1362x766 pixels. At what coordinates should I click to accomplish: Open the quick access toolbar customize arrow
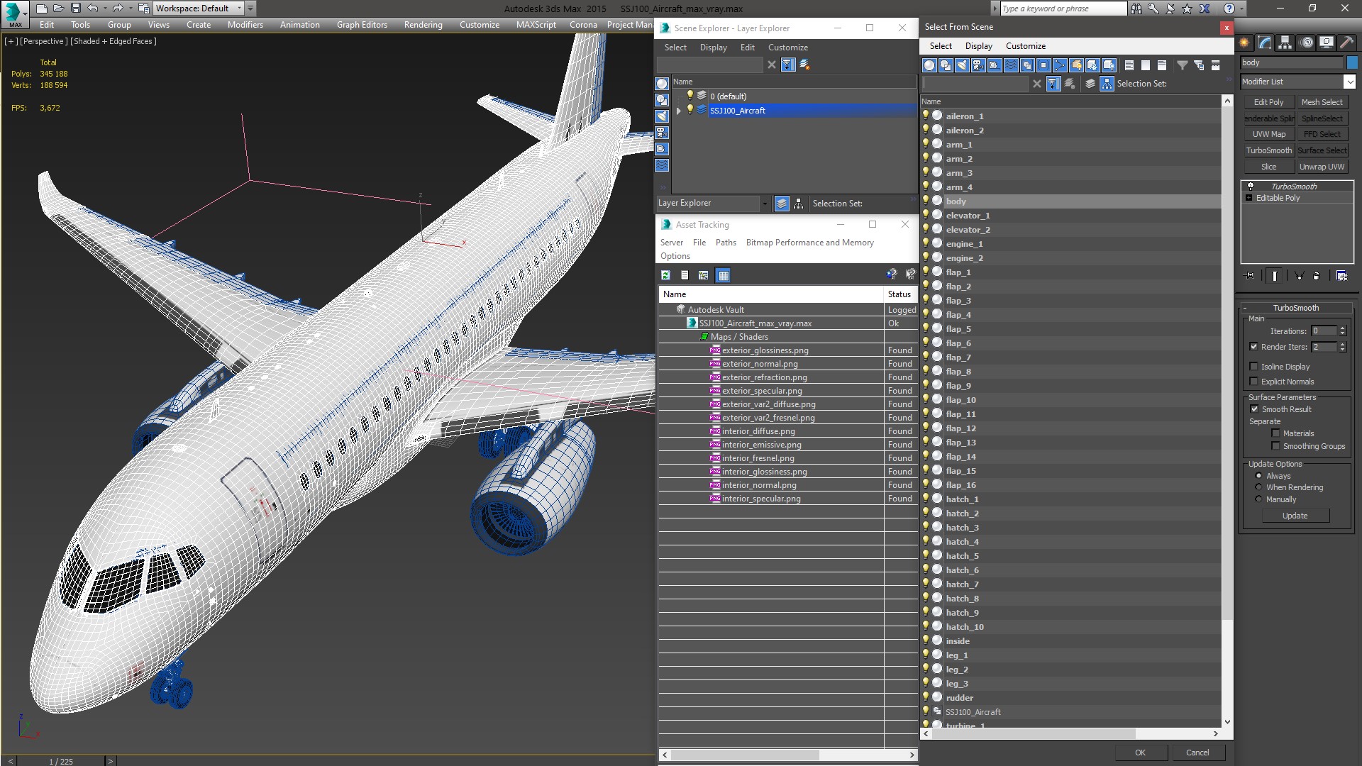250,9
